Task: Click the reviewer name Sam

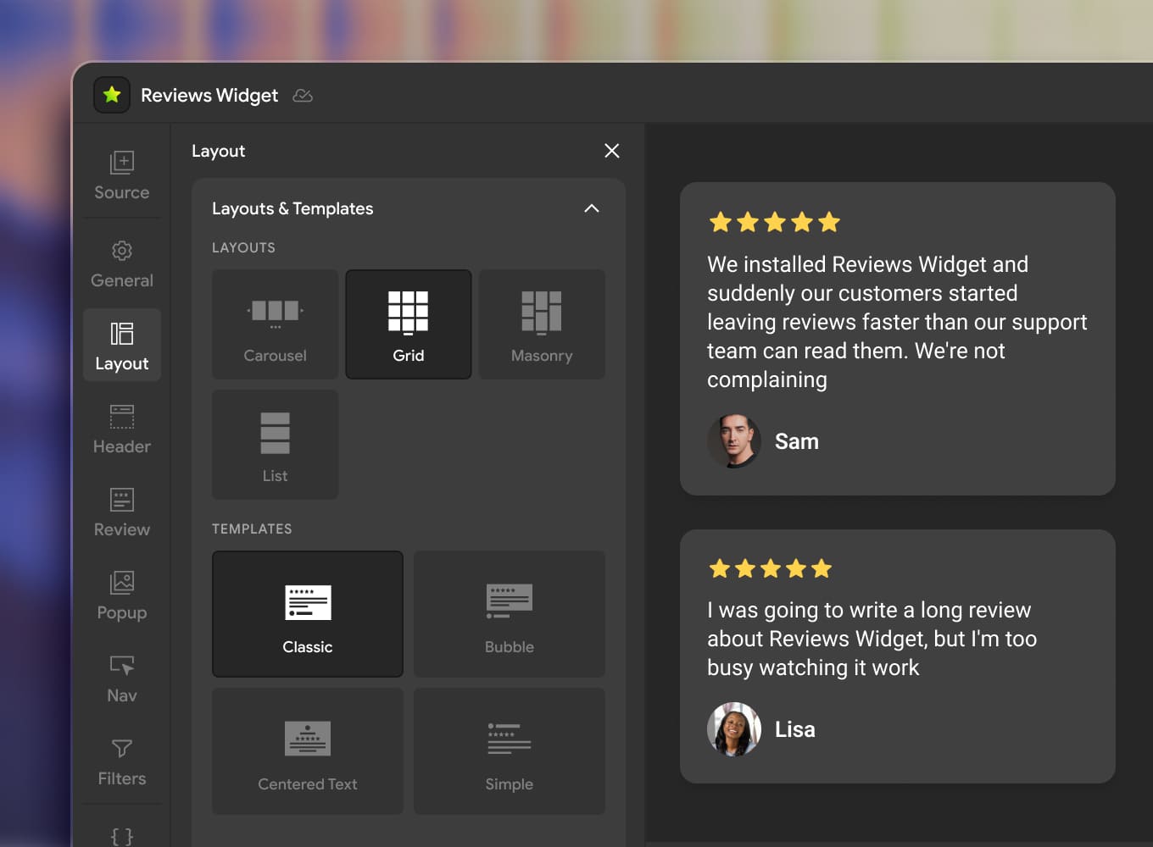Action: tap(797, 441)
